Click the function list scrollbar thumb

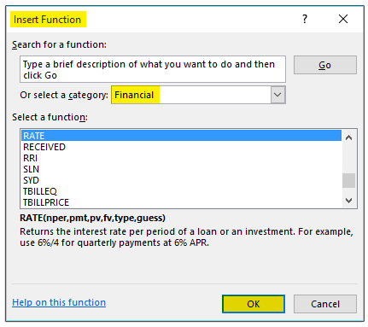[348, 181]
